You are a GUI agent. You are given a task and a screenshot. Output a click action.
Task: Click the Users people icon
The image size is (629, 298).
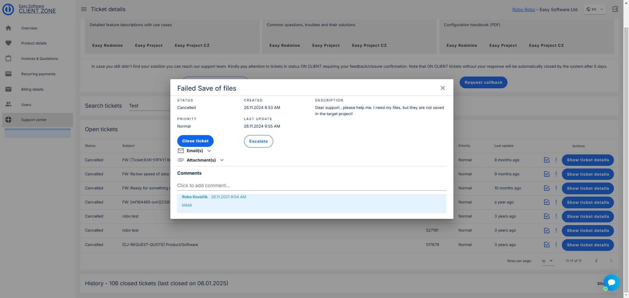pyautogui.click(x=9, y=105)
